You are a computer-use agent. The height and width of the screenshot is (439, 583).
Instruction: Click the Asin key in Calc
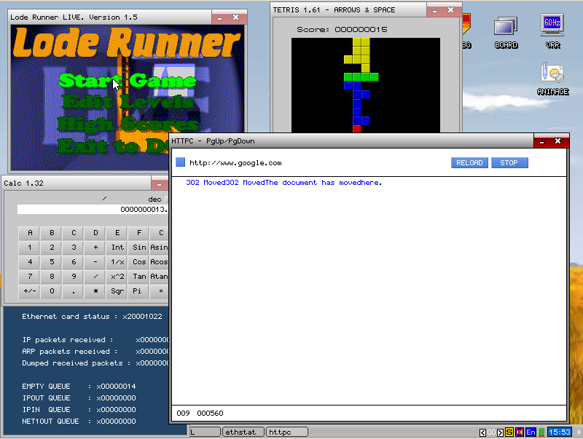(x=159, y=248)
